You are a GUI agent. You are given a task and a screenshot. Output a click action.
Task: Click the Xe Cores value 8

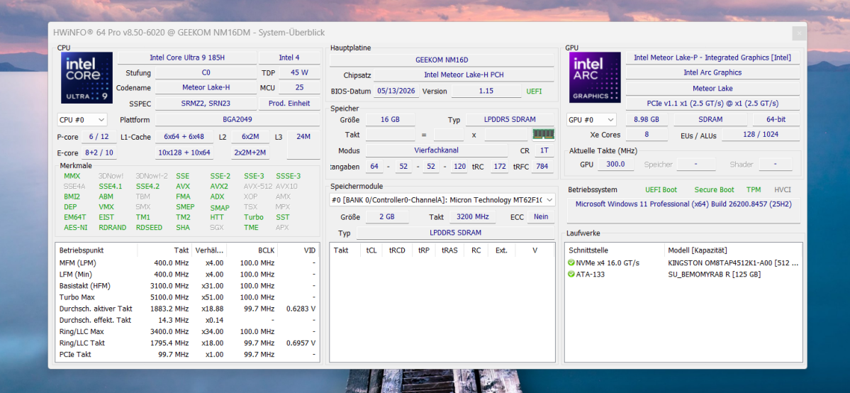click(646, 134)
